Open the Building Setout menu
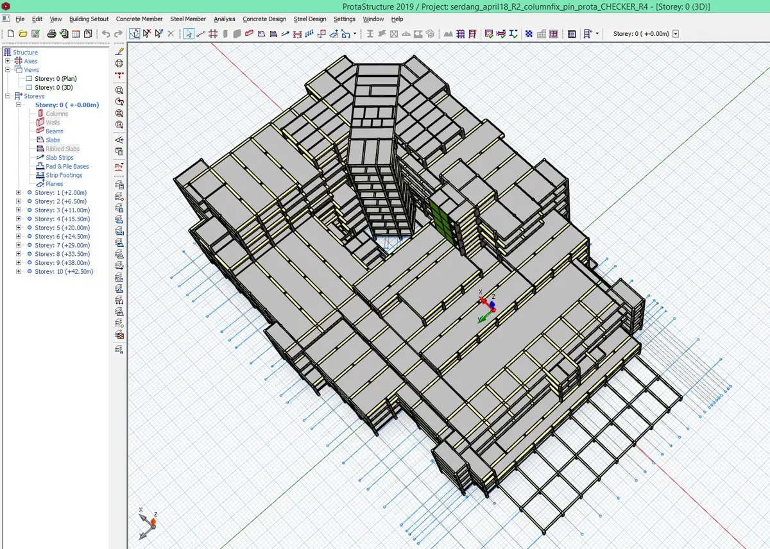Image resolution: width=770 pixels, height=549 pixels. [89, 19]
